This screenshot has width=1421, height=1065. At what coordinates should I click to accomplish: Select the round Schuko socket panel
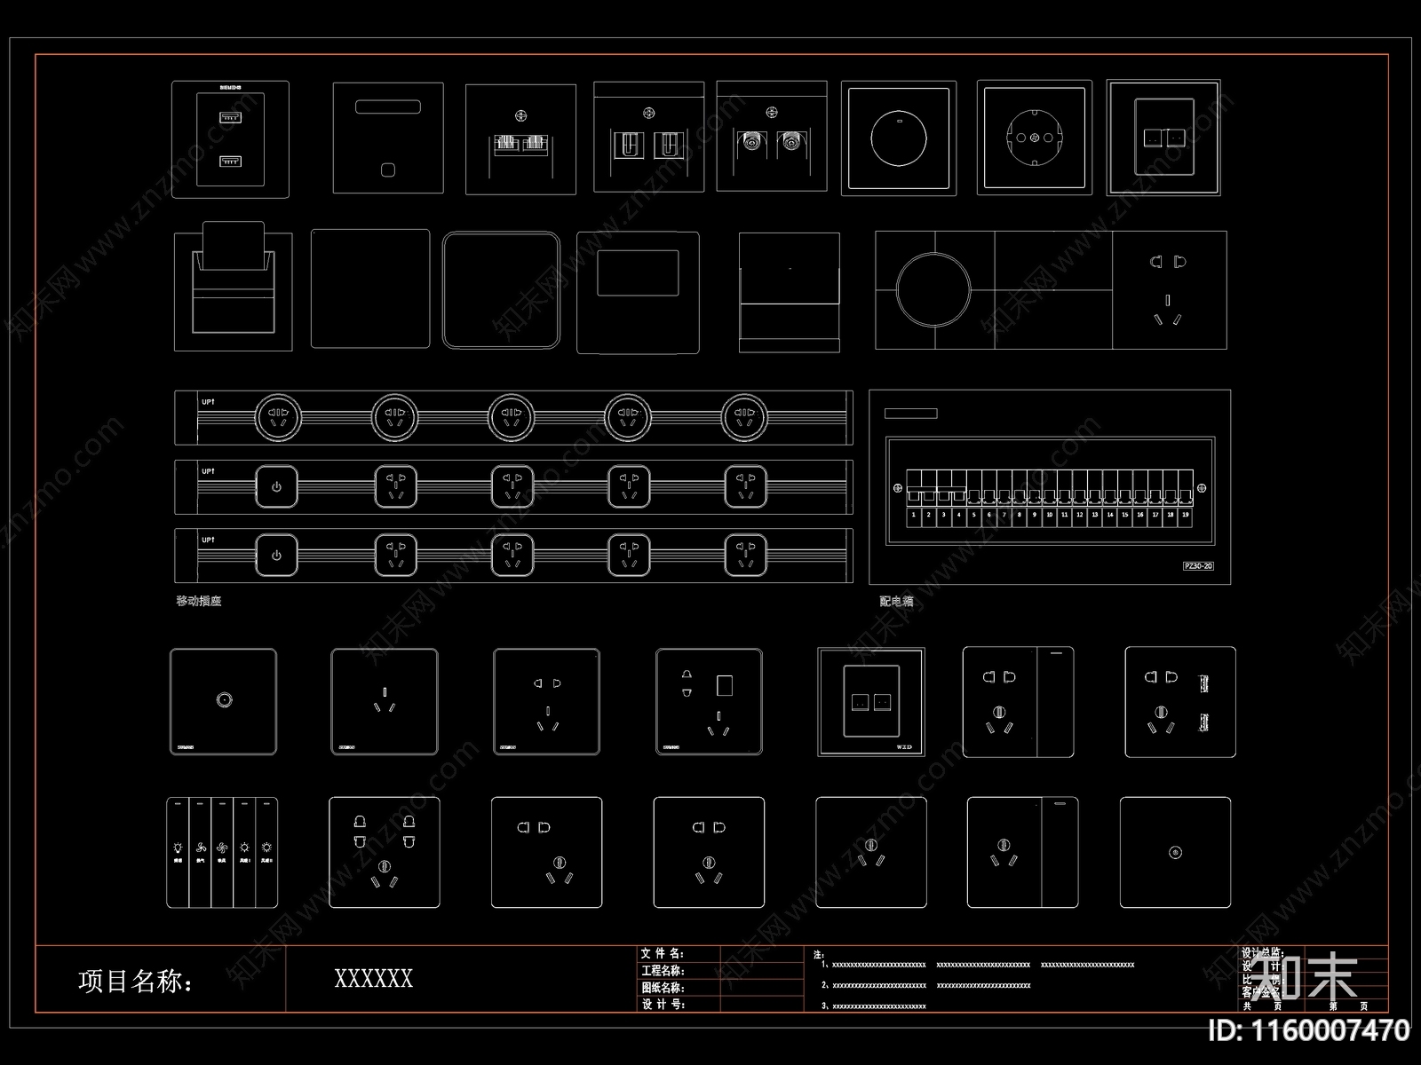[x=1034, y=138]
